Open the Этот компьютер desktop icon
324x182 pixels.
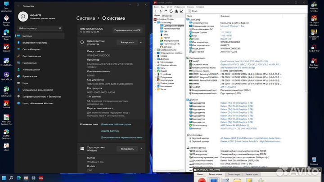(x=6, y=7)
